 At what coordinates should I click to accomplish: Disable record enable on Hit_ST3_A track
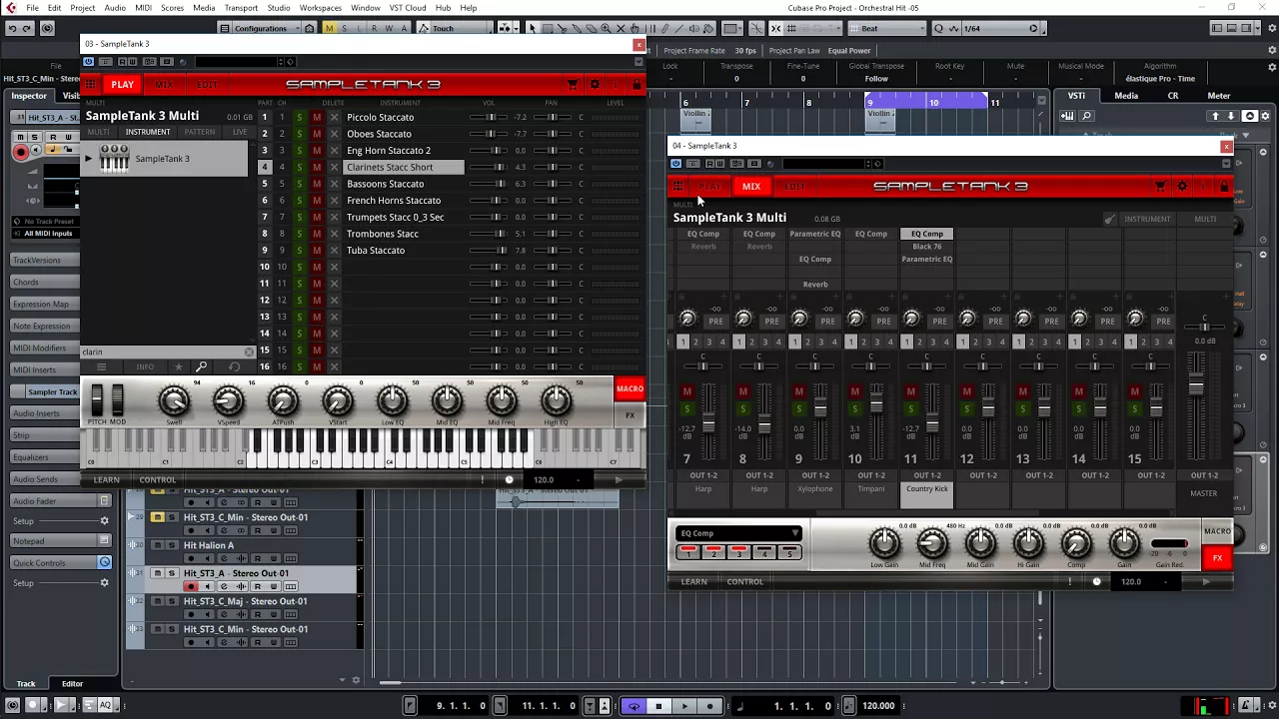[x=192, y=586]
